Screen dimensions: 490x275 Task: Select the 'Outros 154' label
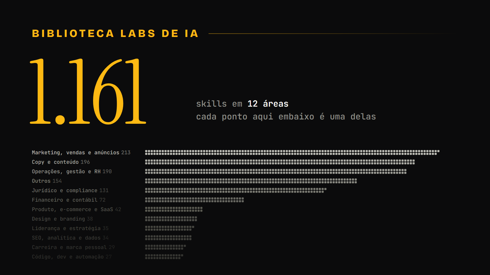pos(47,181)
